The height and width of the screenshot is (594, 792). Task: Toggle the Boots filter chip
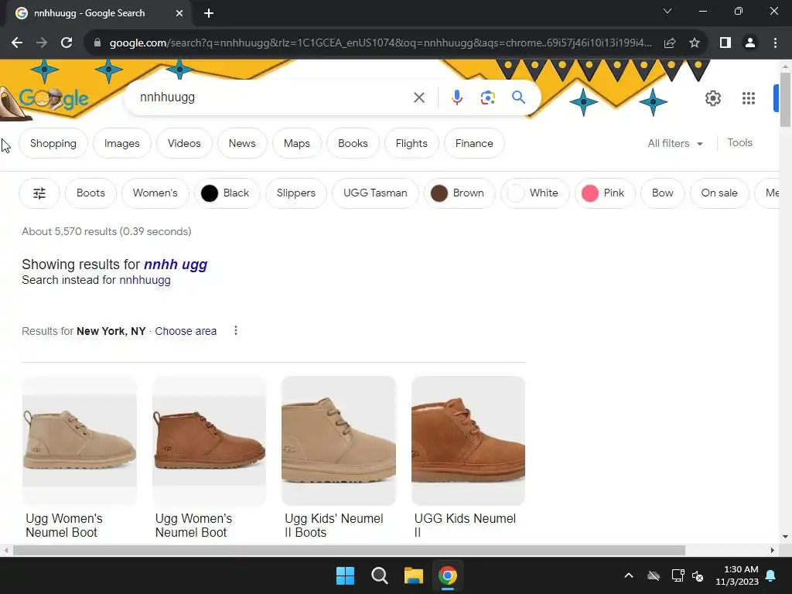click(x=91, y=193)
